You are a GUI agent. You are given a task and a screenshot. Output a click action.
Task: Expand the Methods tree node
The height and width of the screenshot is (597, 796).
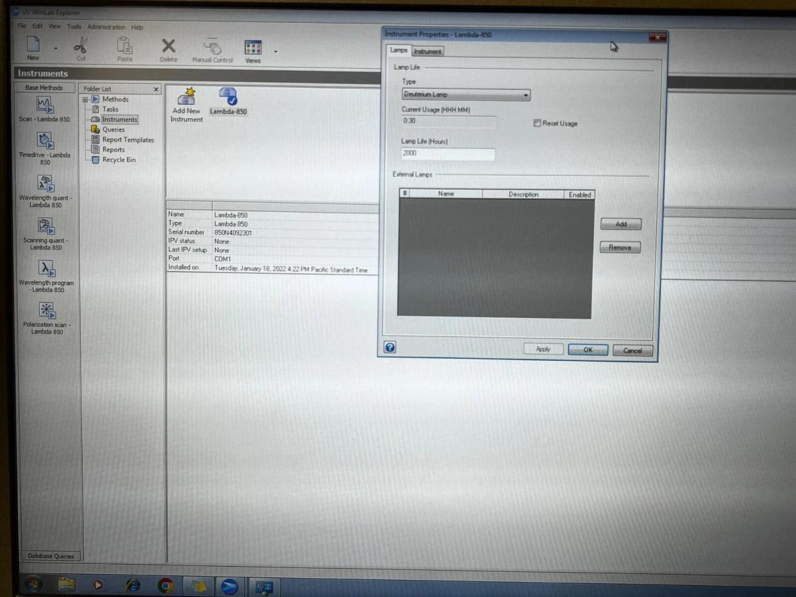coord(86,99)
